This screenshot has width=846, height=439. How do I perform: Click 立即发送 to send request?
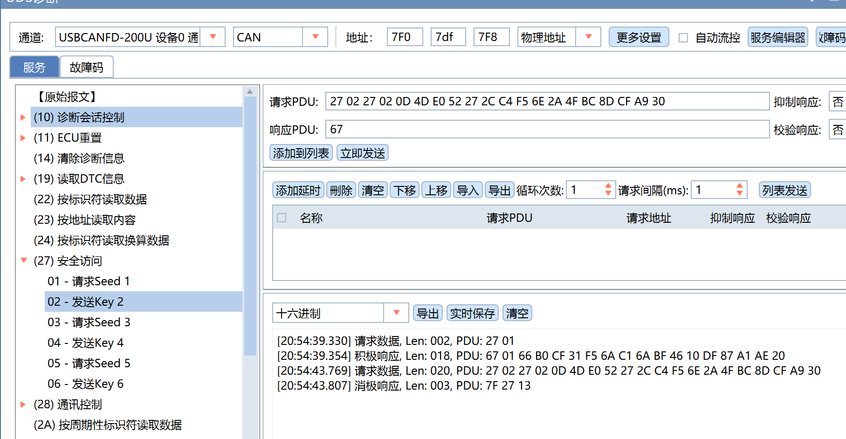click(x=363, y=153)
